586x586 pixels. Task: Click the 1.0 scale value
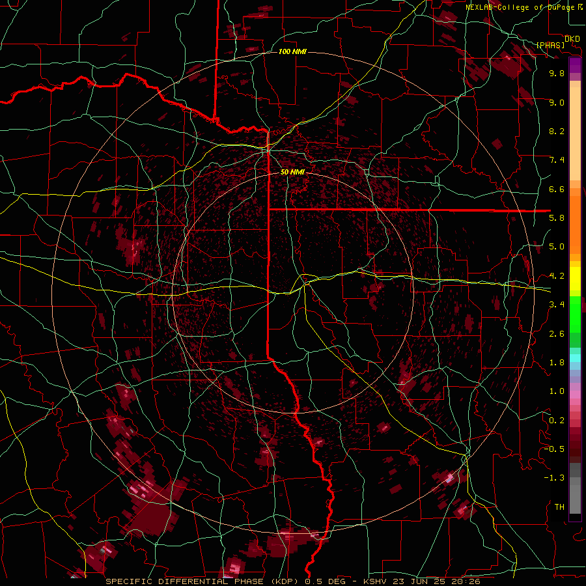pyautogui.click(x=557, y=391)
